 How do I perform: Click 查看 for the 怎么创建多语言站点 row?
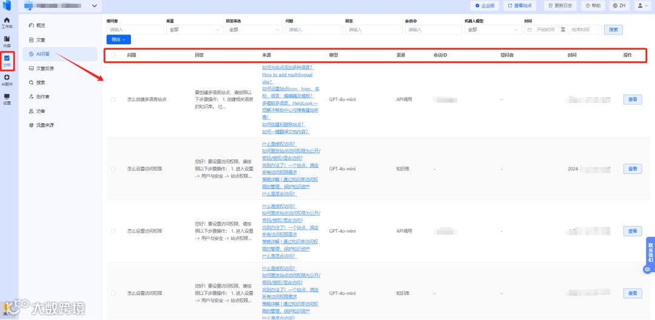click(633, 100)
